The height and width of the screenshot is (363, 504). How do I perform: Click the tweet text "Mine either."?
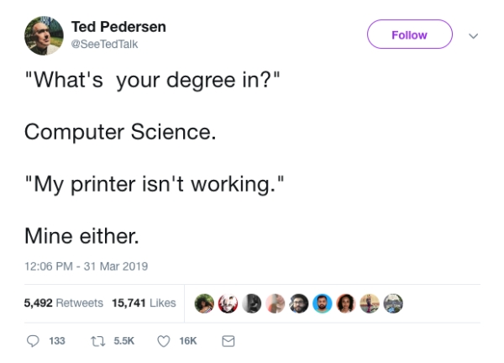click(x=81, y=234)
